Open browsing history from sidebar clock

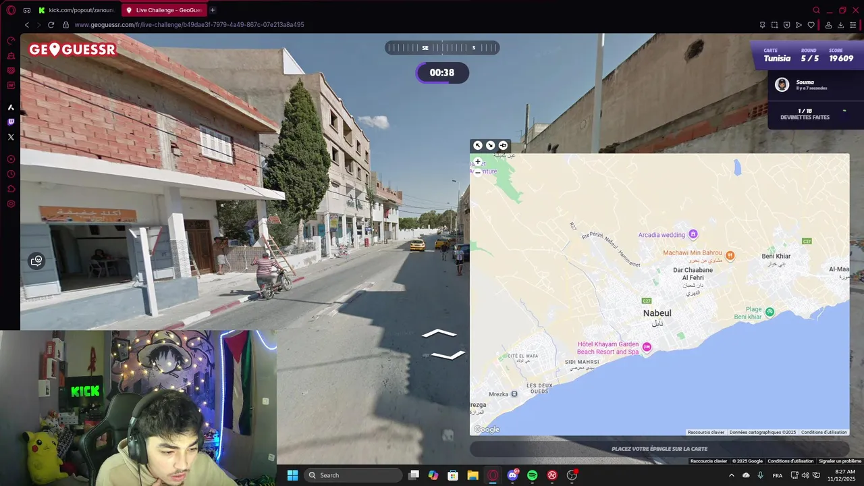tap(11, 174)
